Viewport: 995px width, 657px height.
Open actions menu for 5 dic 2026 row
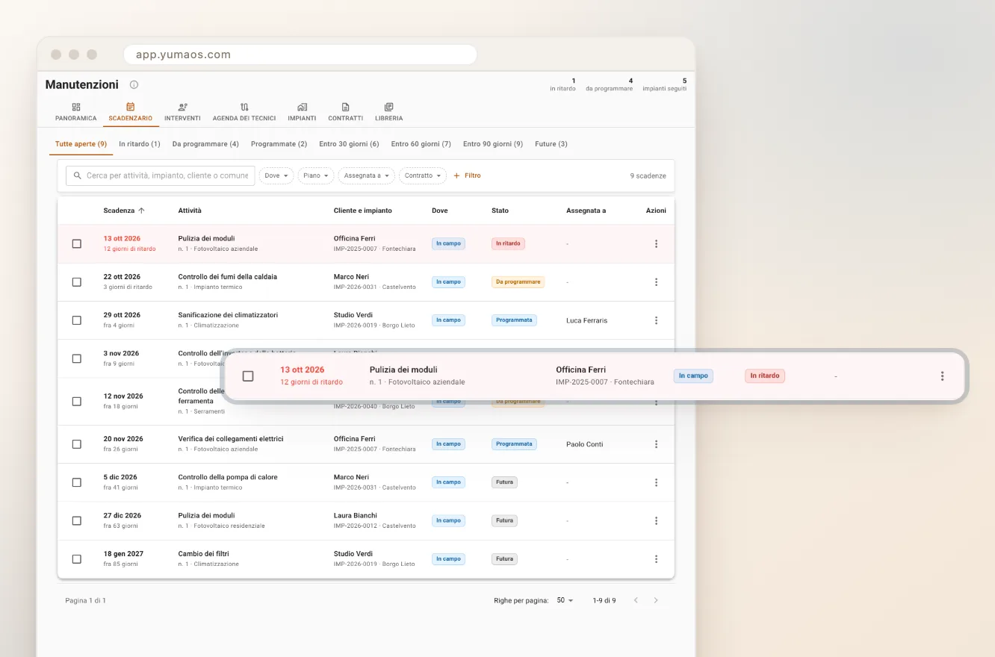(x=656, y=482)
